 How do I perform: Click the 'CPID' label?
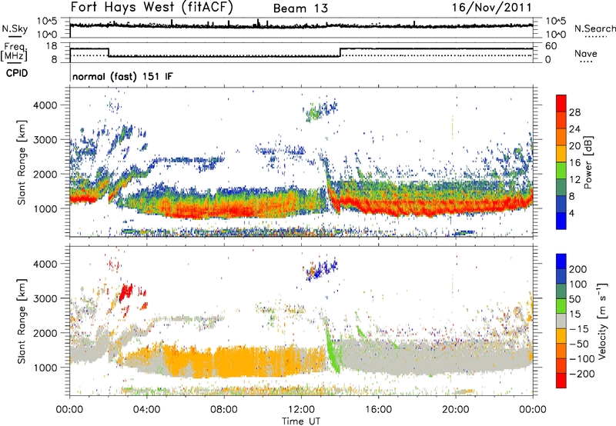(17, 73)
